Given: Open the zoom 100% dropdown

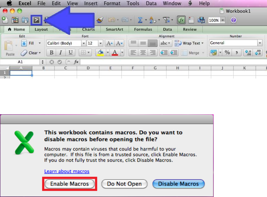Looking at the screenshot, I should [x=222, y=20].
